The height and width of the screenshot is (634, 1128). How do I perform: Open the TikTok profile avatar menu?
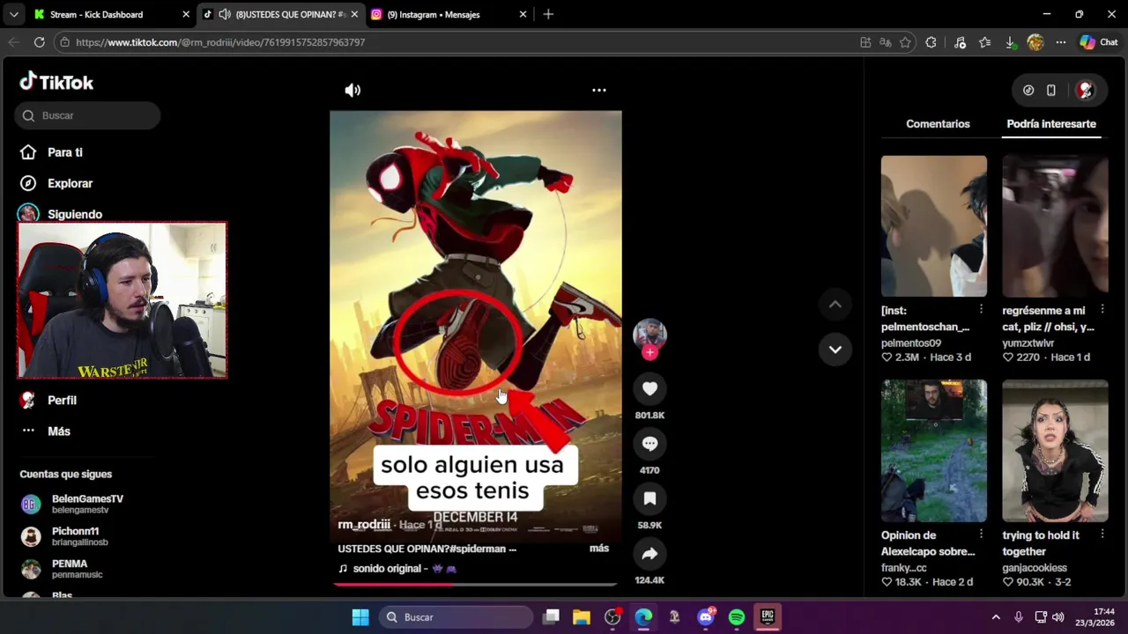[1086, 90]
